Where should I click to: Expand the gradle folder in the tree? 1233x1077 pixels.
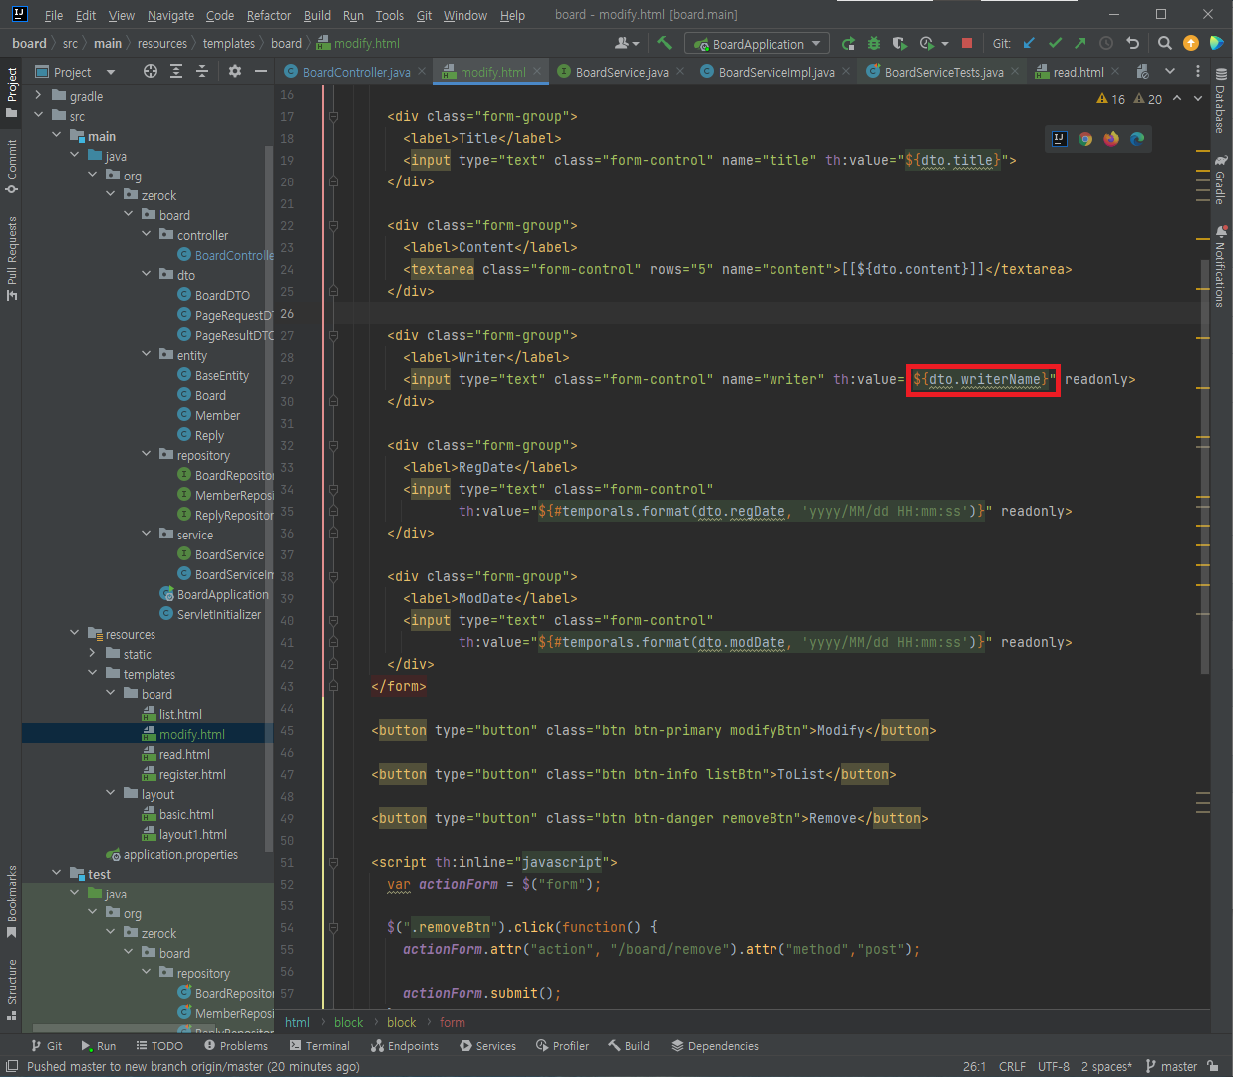click(38, 95)
